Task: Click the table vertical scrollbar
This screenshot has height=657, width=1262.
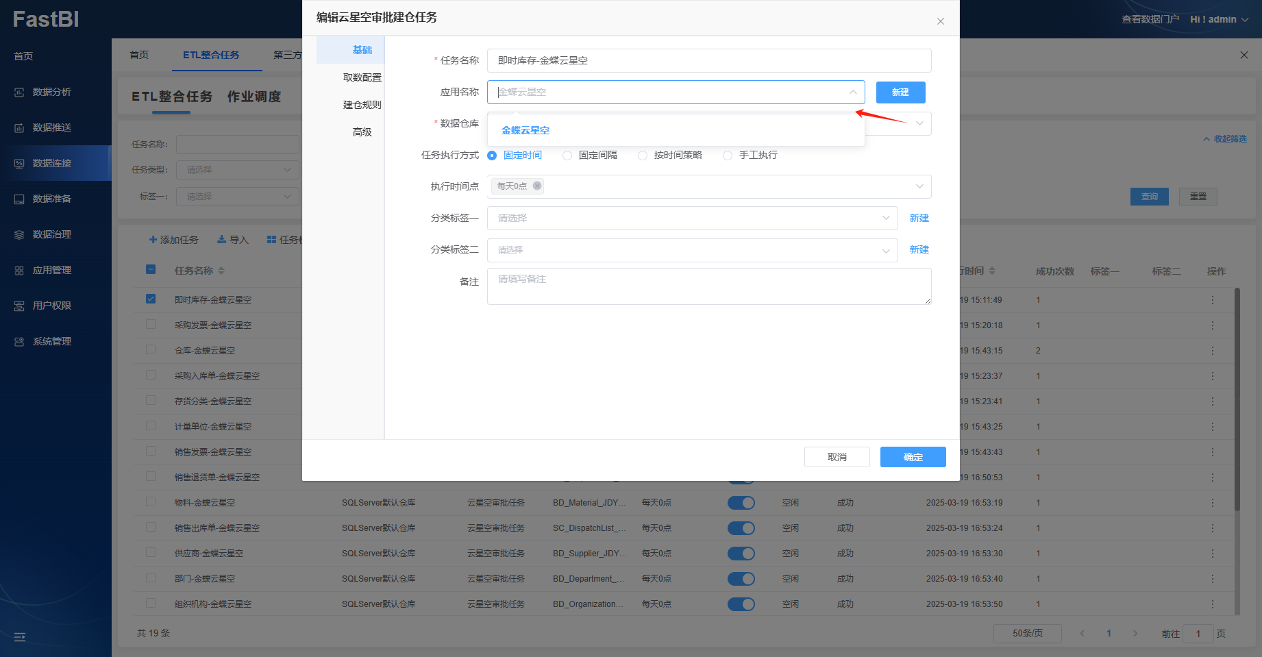Action: [1237, 399]
